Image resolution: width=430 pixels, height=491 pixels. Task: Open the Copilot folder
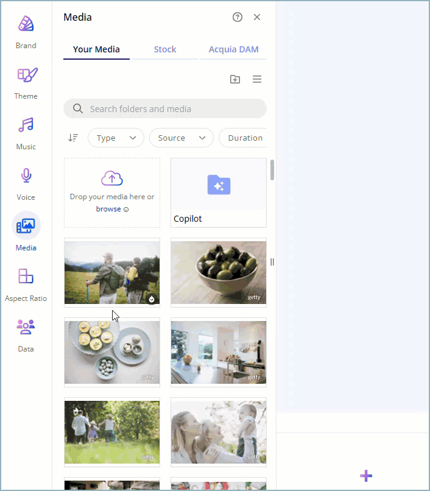click(219, 193)
